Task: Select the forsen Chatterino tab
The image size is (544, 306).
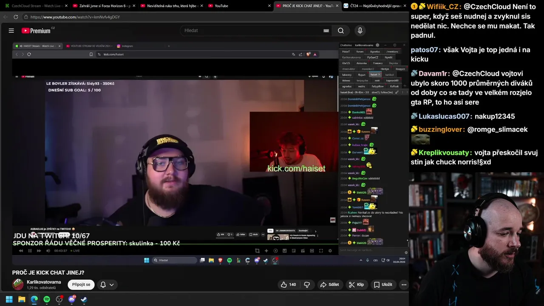Action: pos(360,51)
